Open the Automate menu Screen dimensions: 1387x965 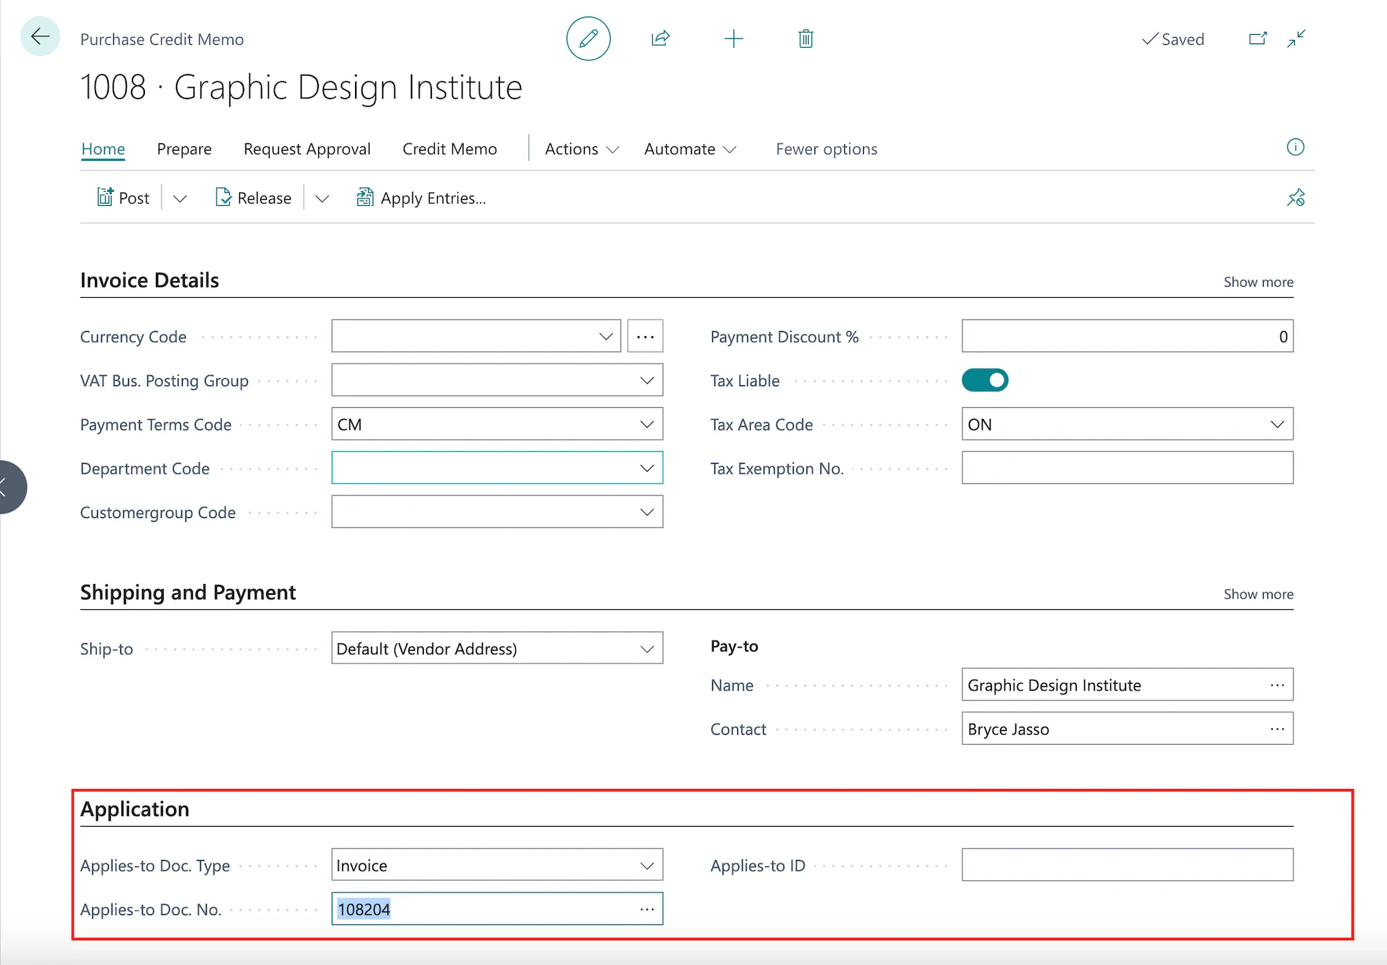click(690, 149)
